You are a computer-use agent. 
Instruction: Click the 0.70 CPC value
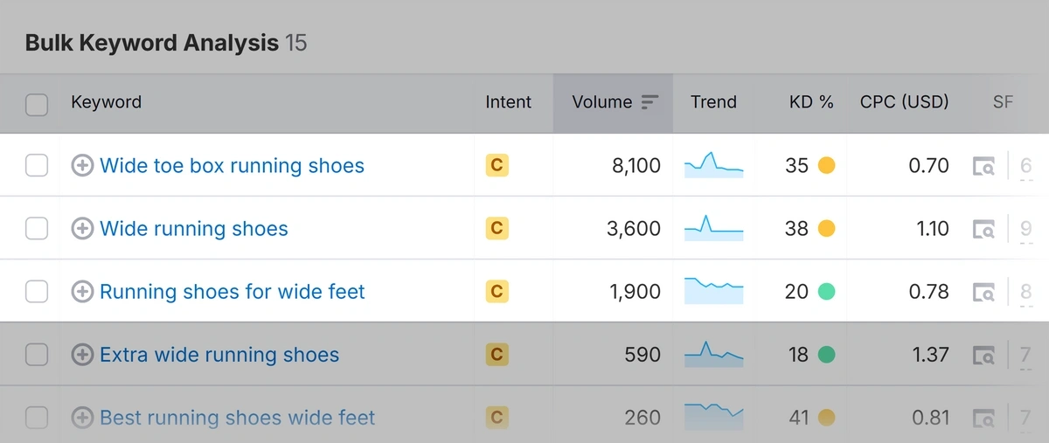[x=928, y=166]
